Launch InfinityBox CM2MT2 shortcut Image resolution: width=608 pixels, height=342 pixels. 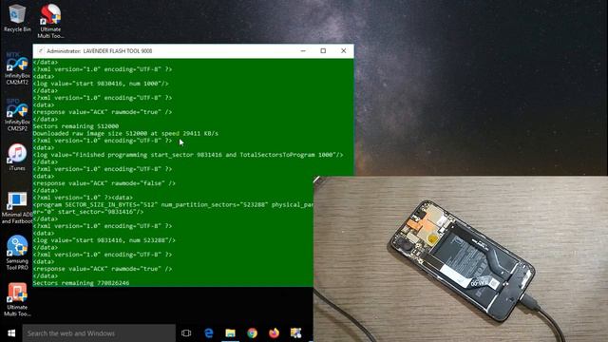pos(17,68)
